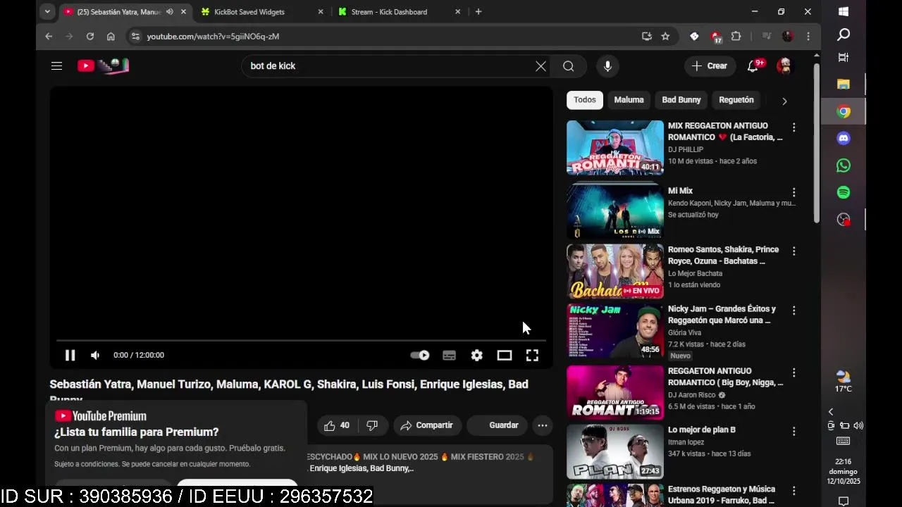Open Spotify from the taskbar
Screen dimensions: 902x507
pyautogui.click(x=844, y=192)
